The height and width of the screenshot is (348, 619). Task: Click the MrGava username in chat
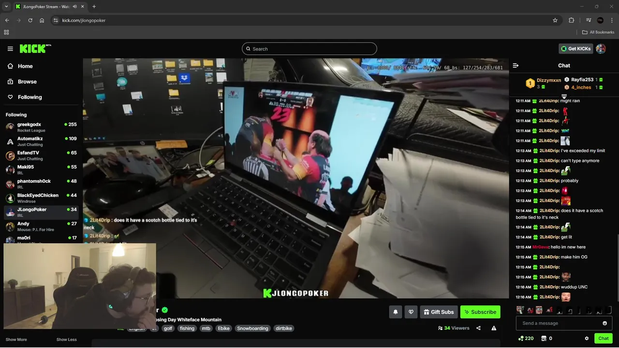(x=541, y=247)
